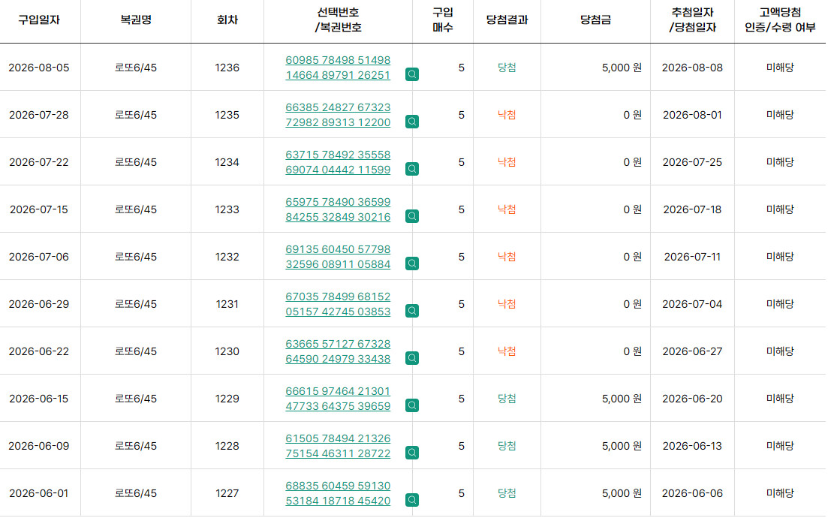Select purchase date 2026-07-28

(x=39, y=115)
